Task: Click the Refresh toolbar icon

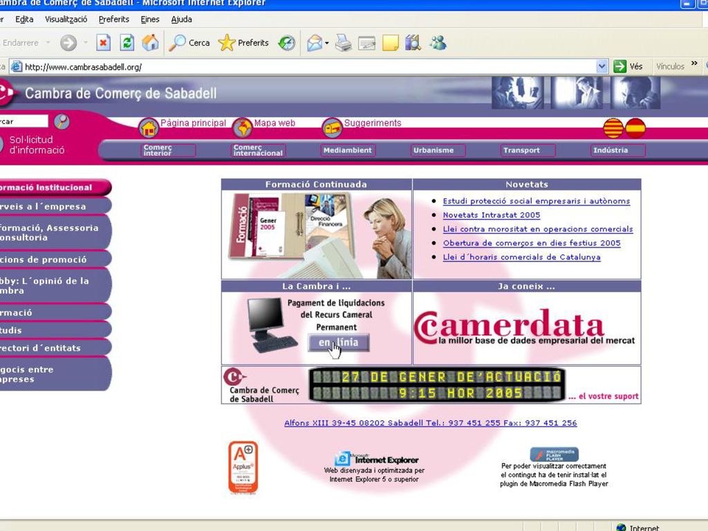Action: [x=127, y=43]
